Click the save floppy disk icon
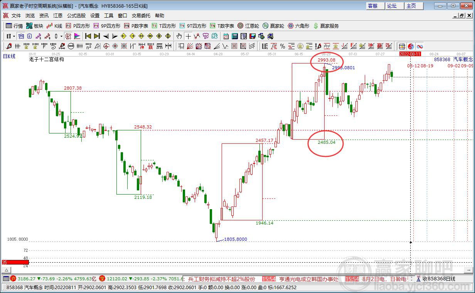 coord(252,36)
